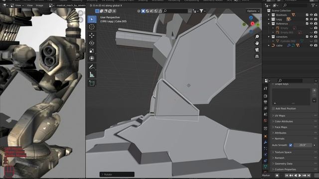Expand the Rotate operator panel

point(117,175)
